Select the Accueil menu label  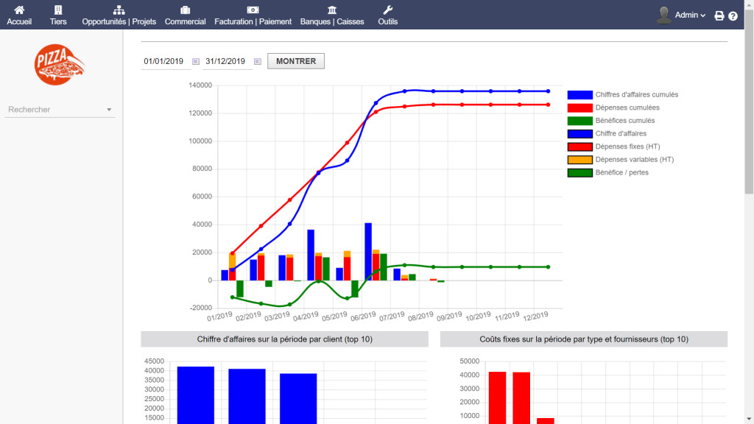(x=19, y=21)
